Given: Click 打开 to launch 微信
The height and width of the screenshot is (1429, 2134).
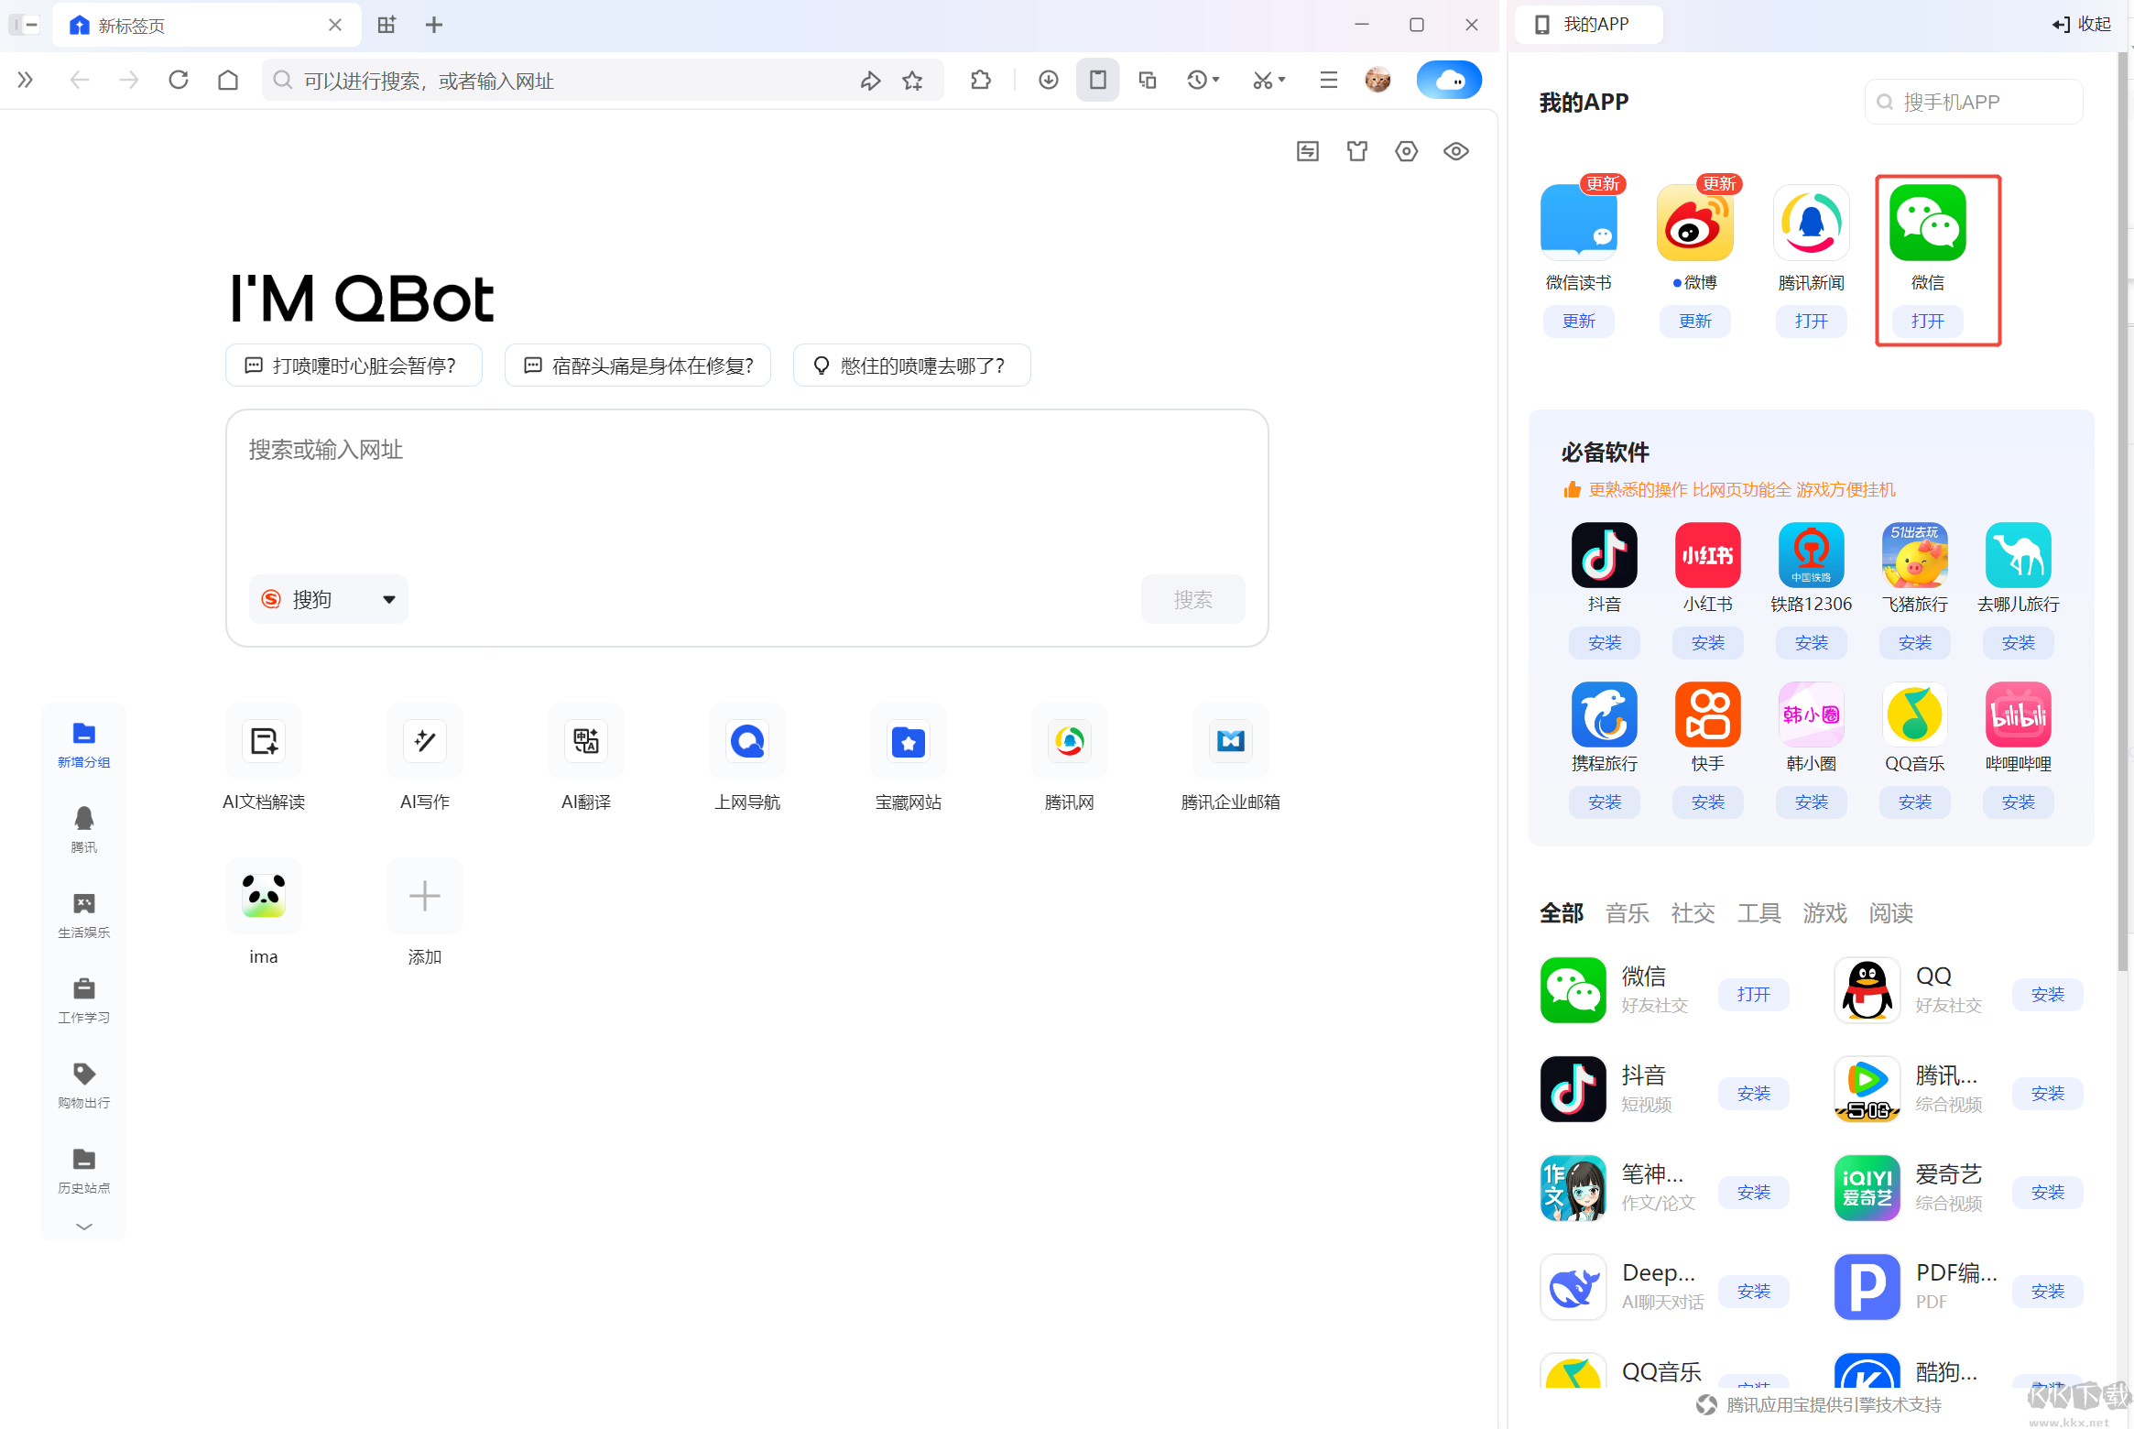Looking at the screenshot, I should coord(1929,321).
